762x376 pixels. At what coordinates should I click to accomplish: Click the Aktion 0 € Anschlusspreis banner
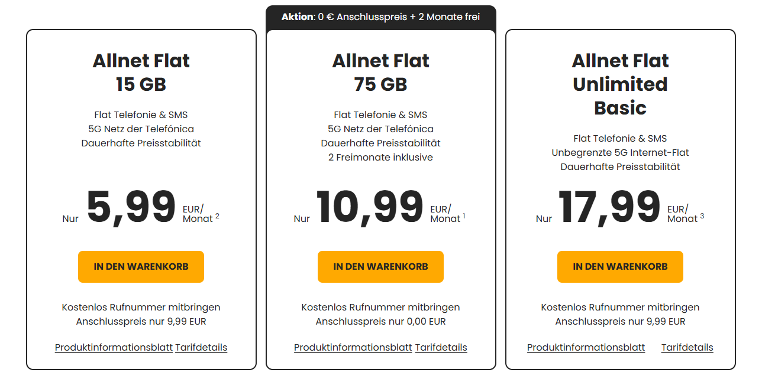[x=380, y=17]
